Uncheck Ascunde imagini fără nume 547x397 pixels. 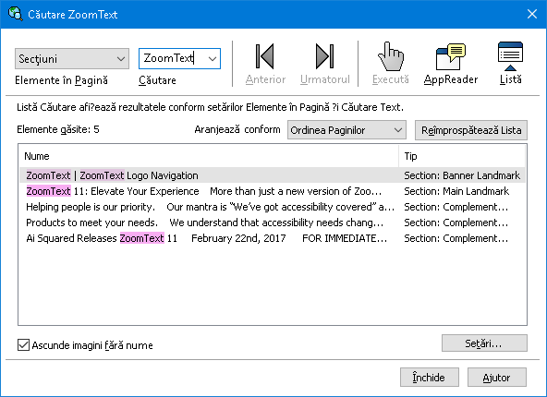(x=23, y=345)
